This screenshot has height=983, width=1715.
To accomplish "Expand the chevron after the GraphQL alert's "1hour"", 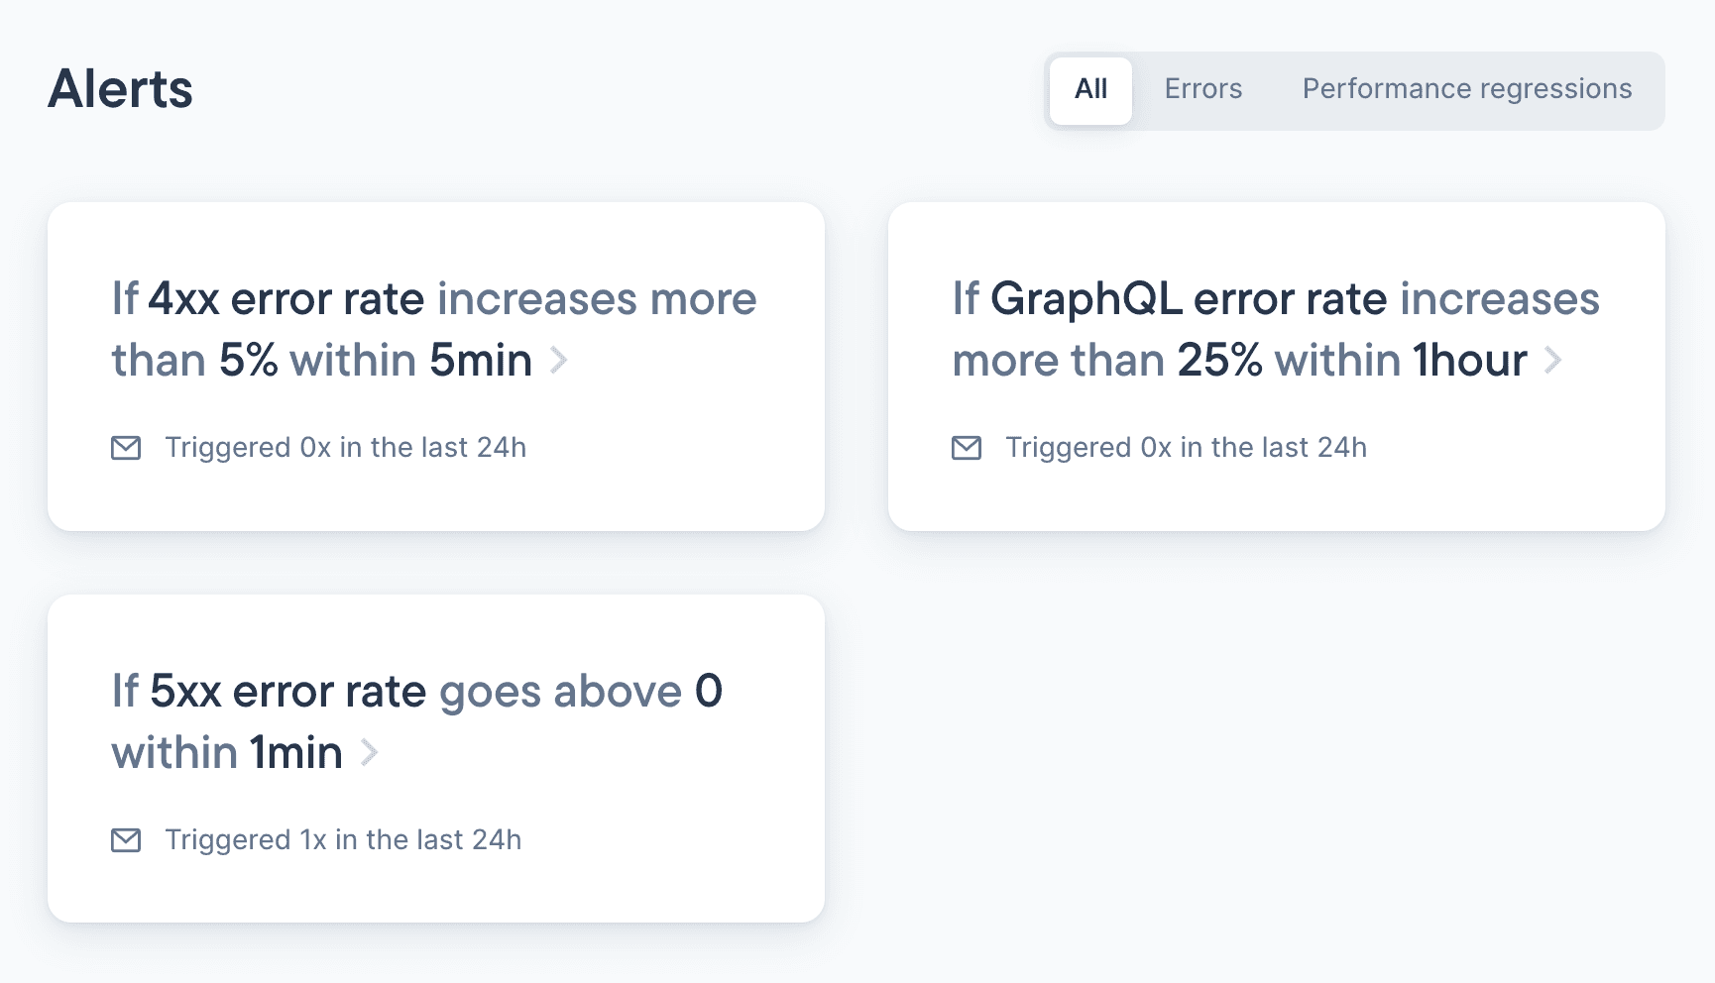I will coord(1553,361).
